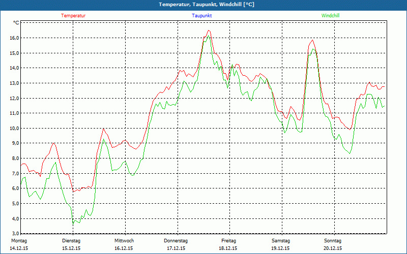Select the 14,0 y-axis value
Viewport: 407px width, 254px height.
pos(15,68)
